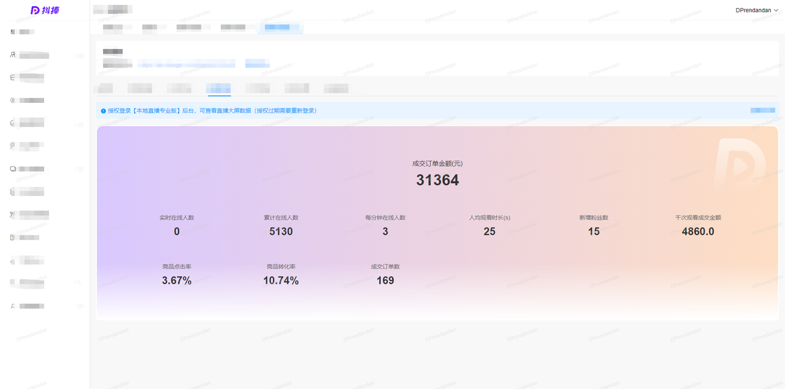Click the 商品转化率 value 10.74%
This screenshot has height=389, width=785.
pos(281,281)
